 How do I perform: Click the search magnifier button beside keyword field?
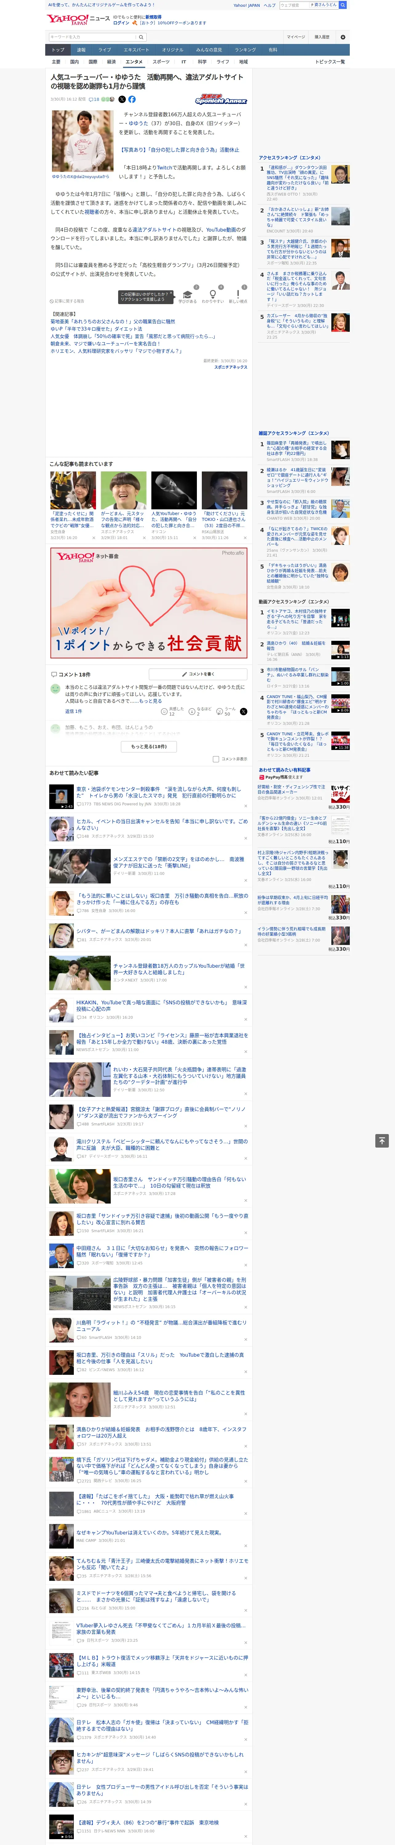coord(141,37)
